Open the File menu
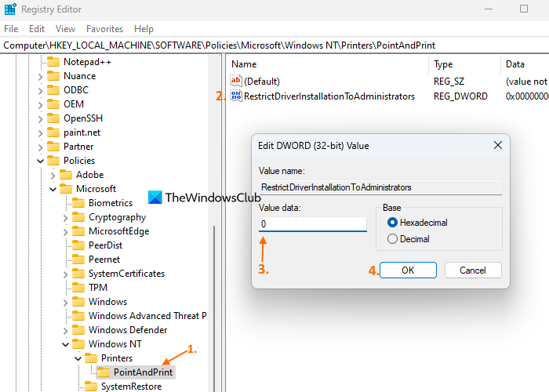This screenshot has height=392, width=549. [x=11, y=29]
